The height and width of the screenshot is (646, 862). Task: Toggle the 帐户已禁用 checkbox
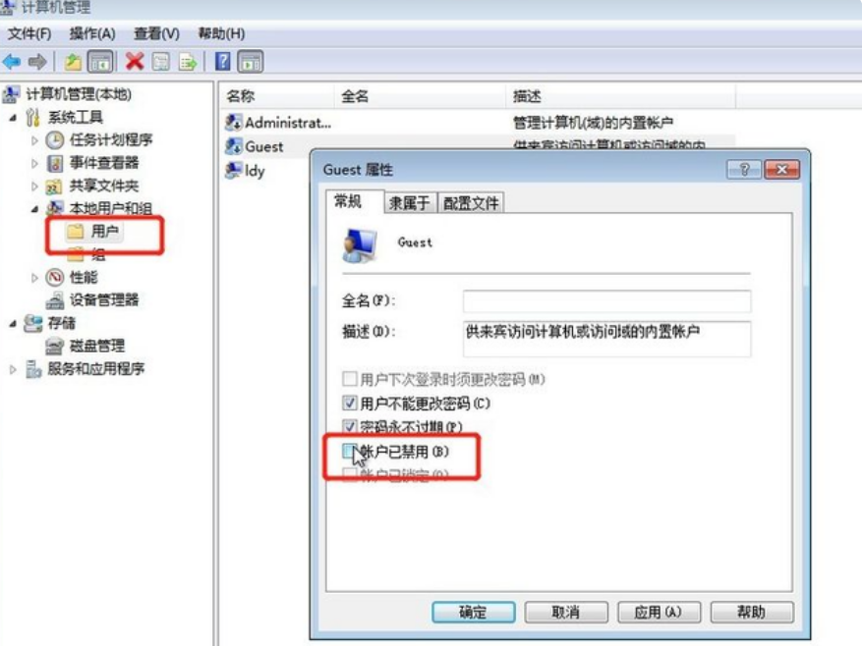pyautogui.click(x=349, y=452)
